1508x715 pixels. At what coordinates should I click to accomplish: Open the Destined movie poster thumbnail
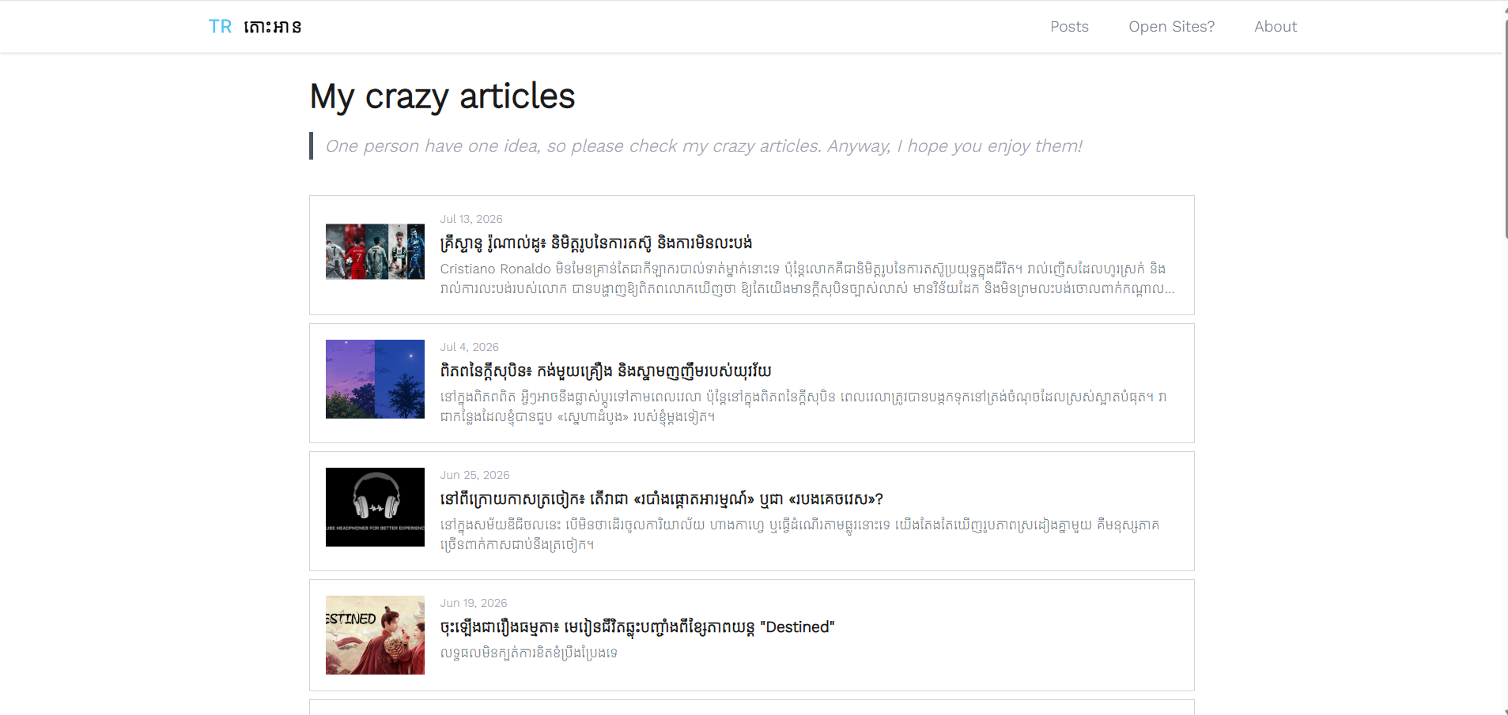coord(375,635)
